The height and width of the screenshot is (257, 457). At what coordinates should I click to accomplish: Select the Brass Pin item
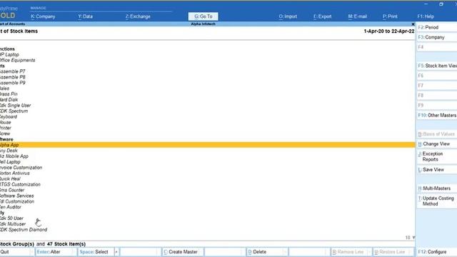[9, 94]
